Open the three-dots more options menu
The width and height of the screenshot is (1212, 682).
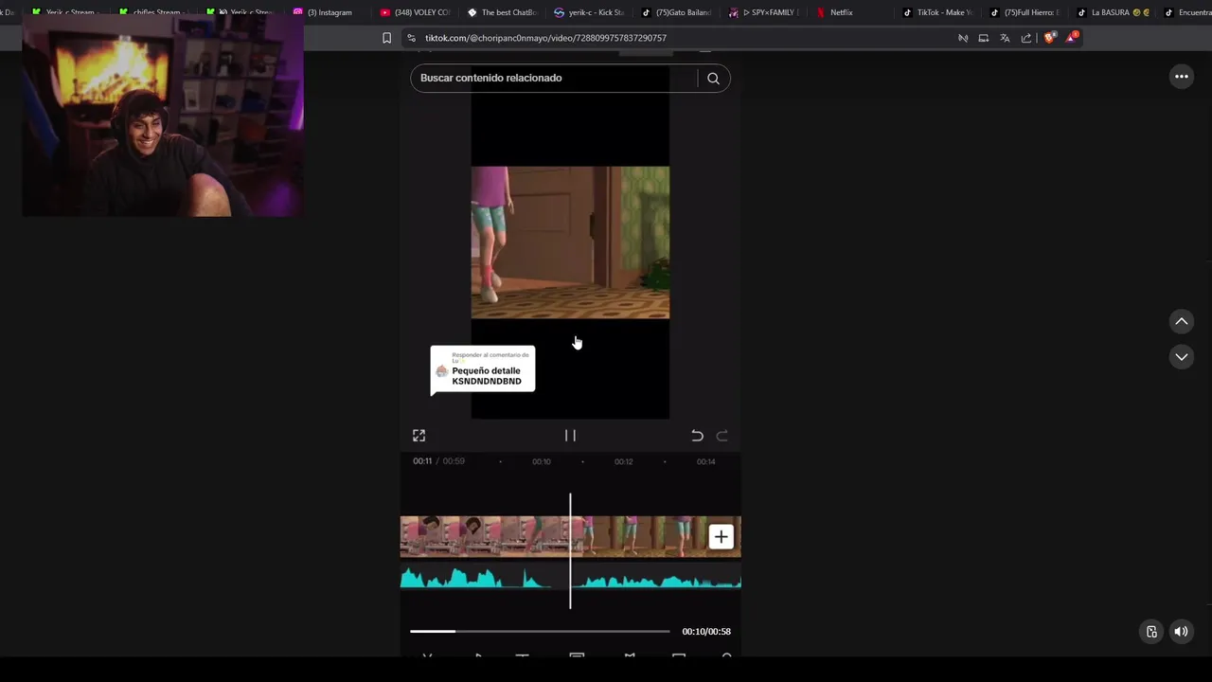(x=1181, y=77)
